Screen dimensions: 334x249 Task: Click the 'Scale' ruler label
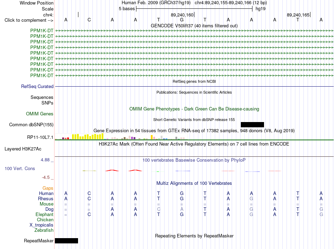47,9
